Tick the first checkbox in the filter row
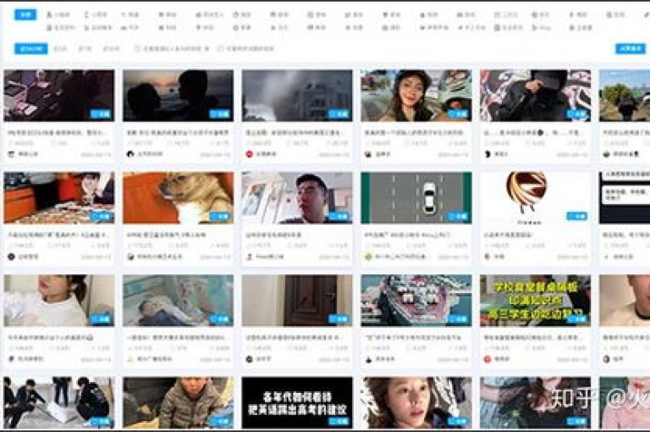The image size is (650, 432). (x=138, y=48)
